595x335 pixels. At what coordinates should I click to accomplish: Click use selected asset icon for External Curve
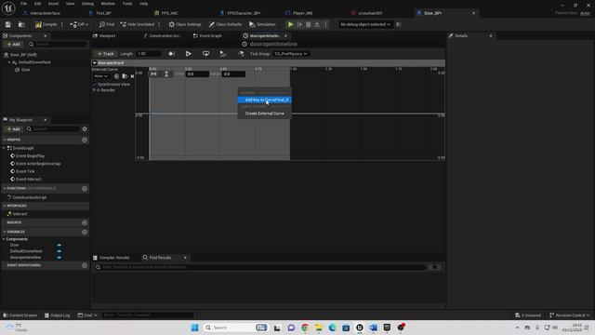tap(116, 76)
